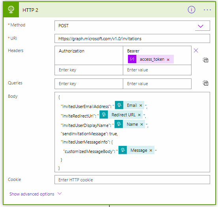Expand Method list with chevron arrow
The height and width of the screenshot is (207, 218).
point(201,26)
